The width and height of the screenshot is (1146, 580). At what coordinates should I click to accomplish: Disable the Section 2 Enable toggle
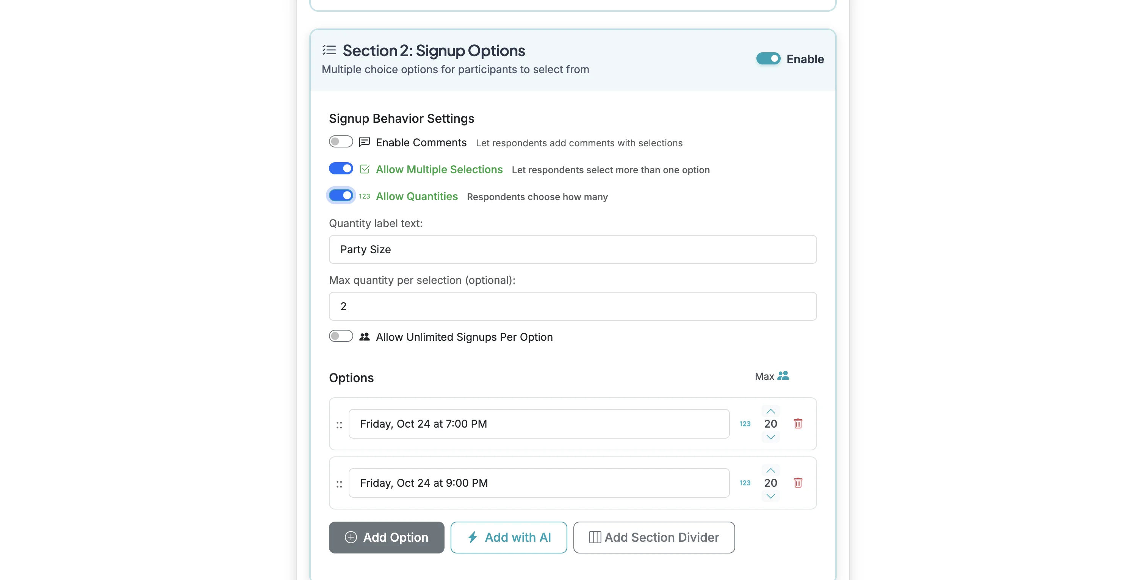767,58
